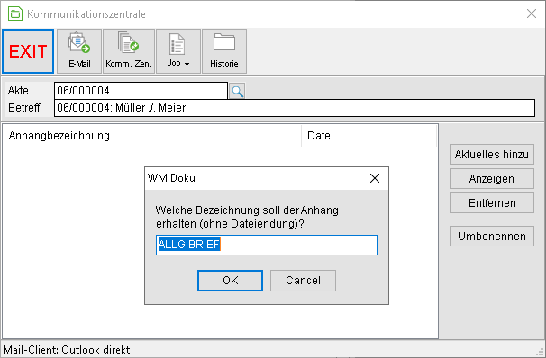Confirm the dialog with OK
Viewport: 546px width, 358px height.
pyautogui.click(x=230, y=281)
